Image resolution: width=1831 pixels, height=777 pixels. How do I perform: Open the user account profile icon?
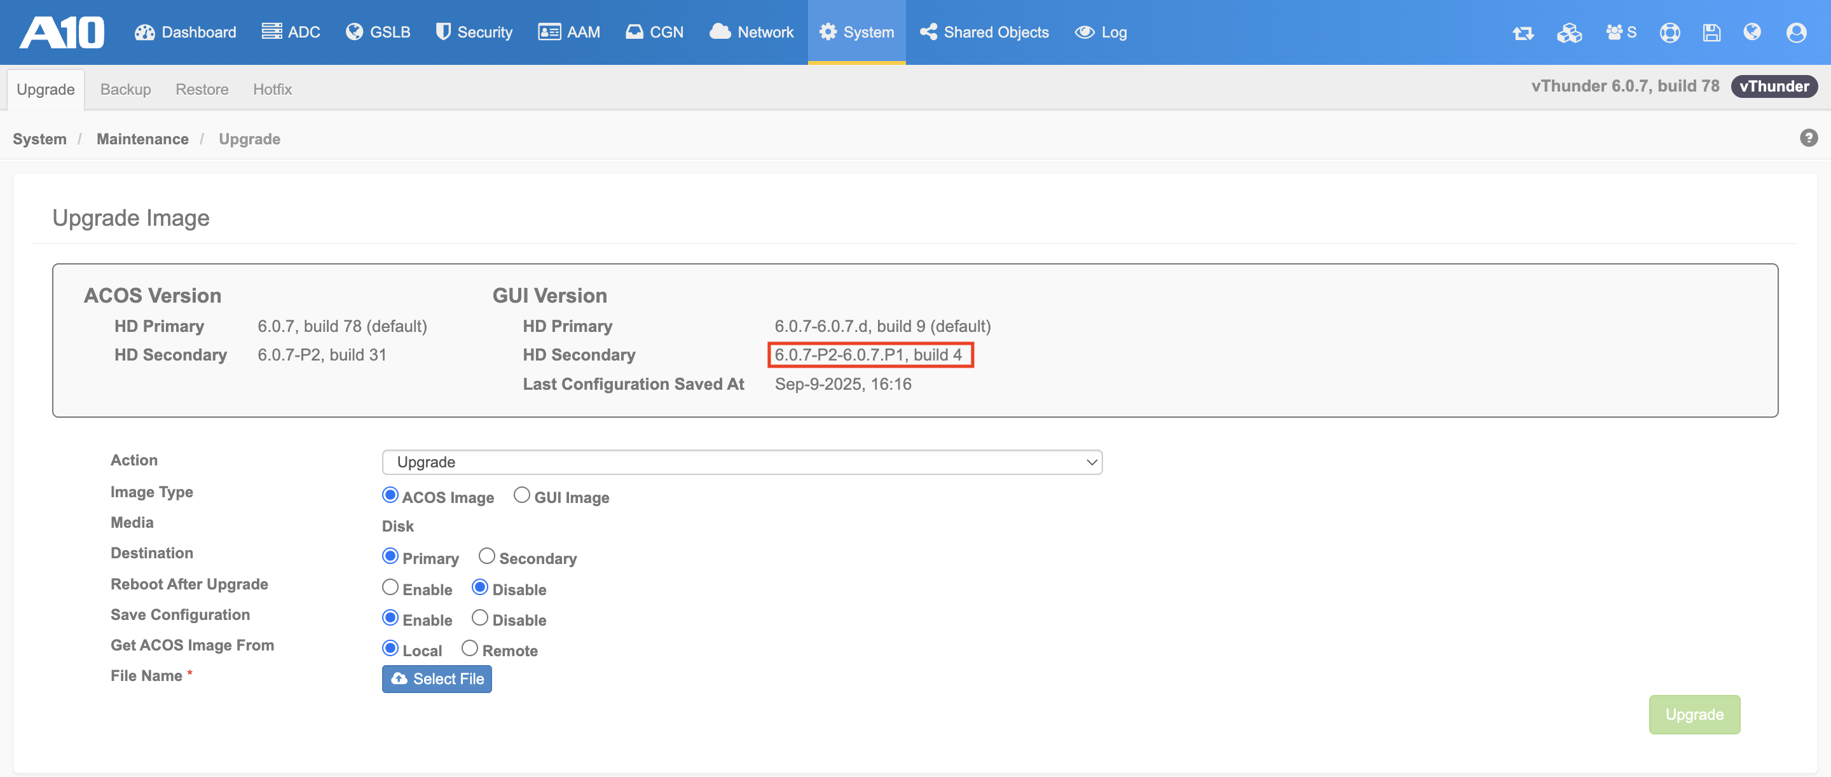[x=1796, y=32]
